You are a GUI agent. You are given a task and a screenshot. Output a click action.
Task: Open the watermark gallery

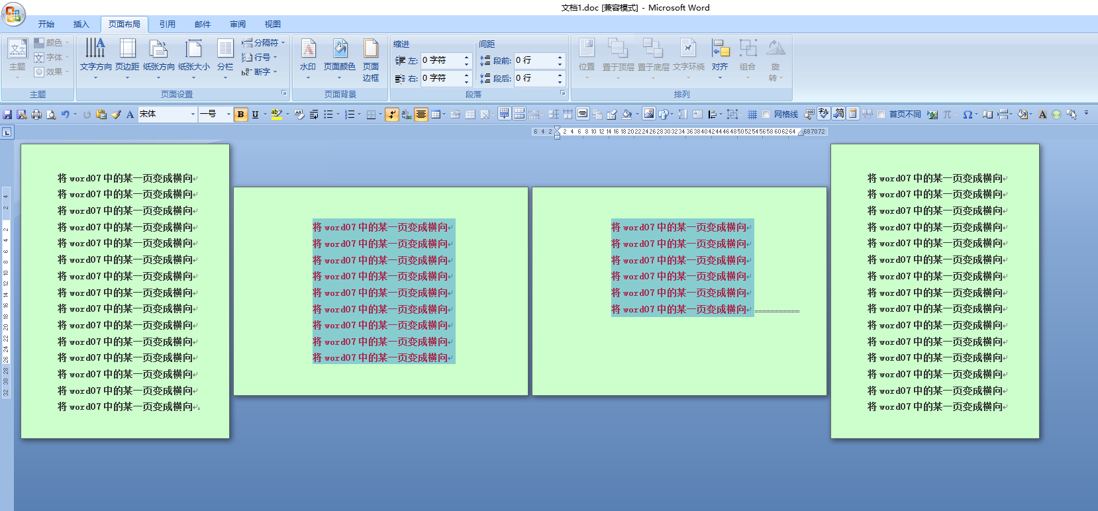(308, 59)
